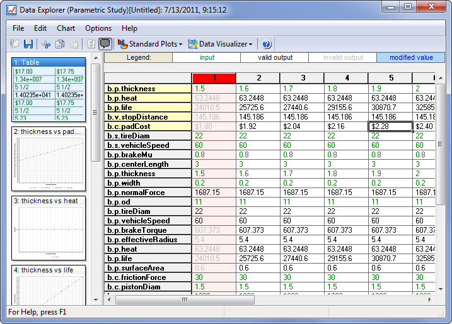
Task: Click the Cut scissors icon
Action: coord(45,44)
